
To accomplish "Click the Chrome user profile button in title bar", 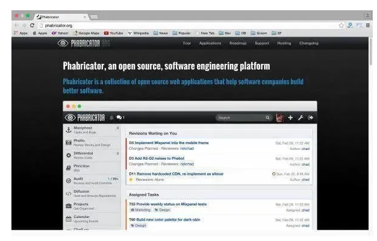I will click(367, 16).
